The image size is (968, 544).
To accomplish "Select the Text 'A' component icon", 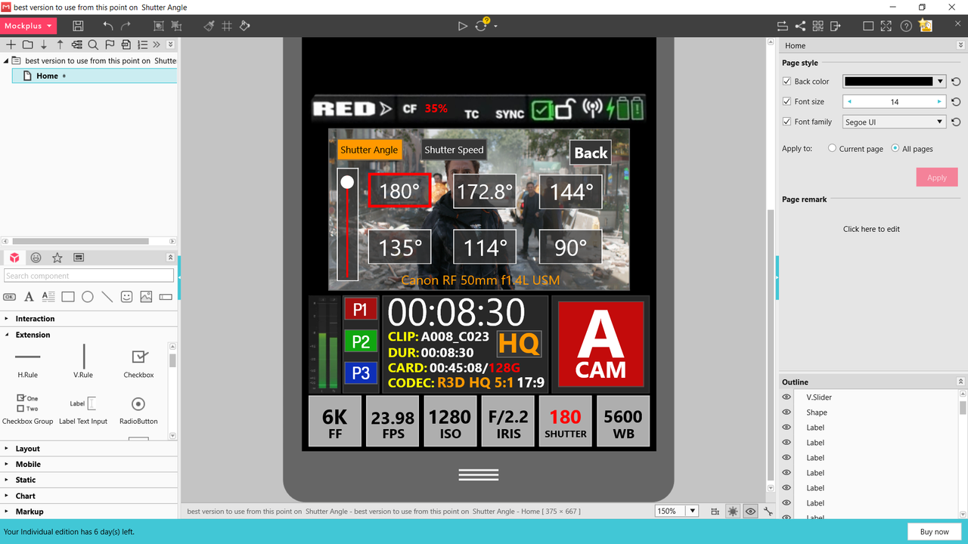I will tap(29, 297).
